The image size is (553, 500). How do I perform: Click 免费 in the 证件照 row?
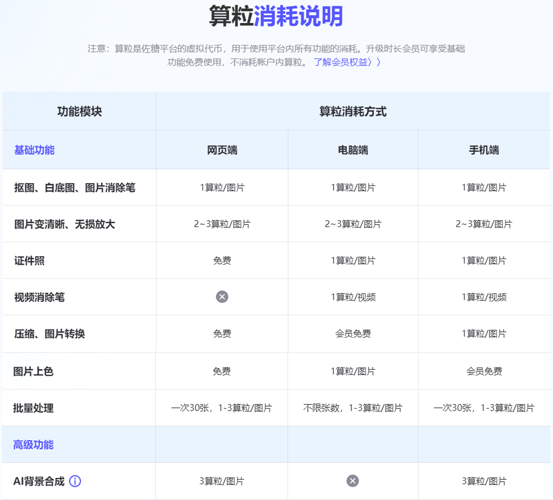tap(222, 261)
